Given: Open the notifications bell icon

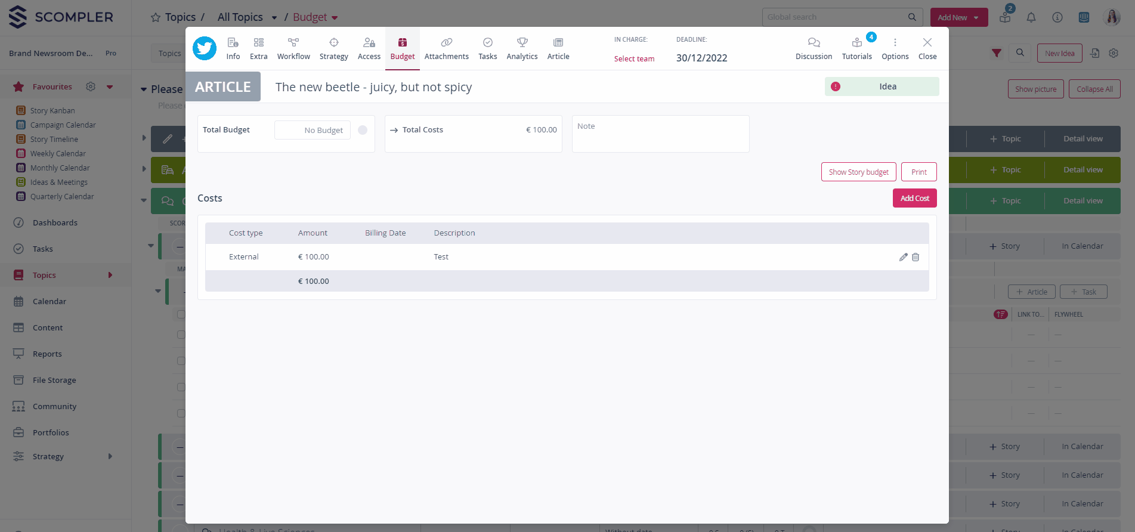Looking at the screenshot, I should (x=1031, y=17).
